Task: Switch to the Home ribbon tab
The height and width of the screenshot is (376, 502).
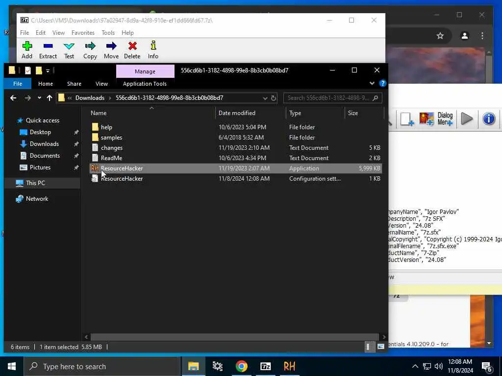Action: point(46,84)
